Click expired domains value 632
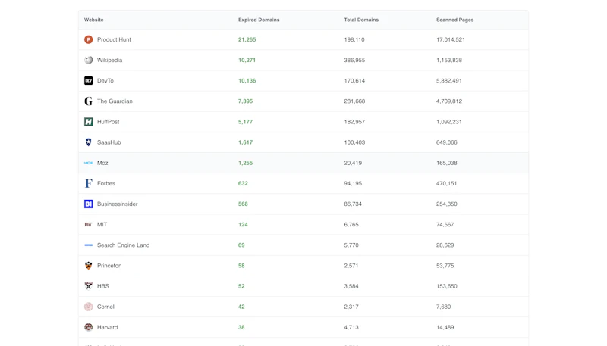The width and height of the screenshot is (607, 346). pyautogui.click(x=243, y=183)
